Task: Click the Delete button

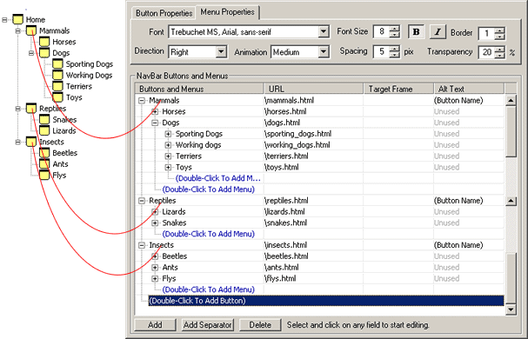Action: [260, 325]
